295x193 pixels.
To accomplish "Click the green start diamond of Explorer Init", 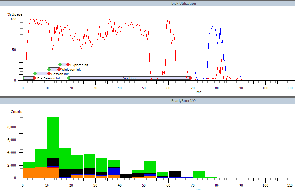I will [60, 65].
